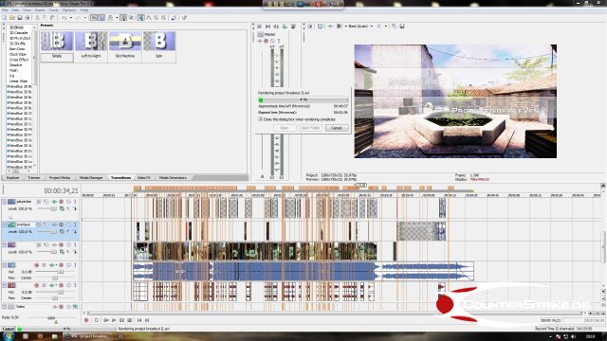
Task: Switch to the Video FX tab
Action: [143, 178]
